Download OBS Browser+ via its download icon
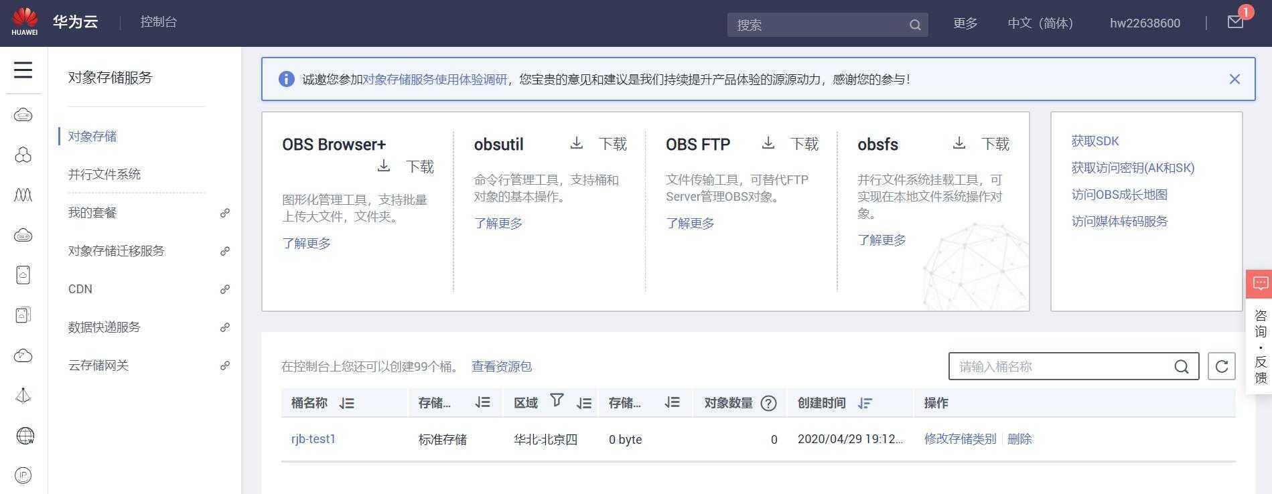This screenshot has height=494, width=1272. 384,165
